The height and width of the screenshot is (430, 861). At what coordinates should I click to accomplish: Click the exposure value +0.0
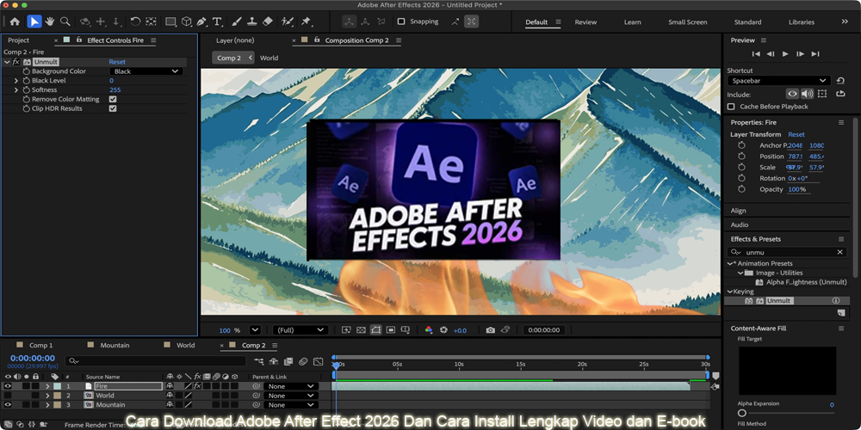click(x=460, y=330)
